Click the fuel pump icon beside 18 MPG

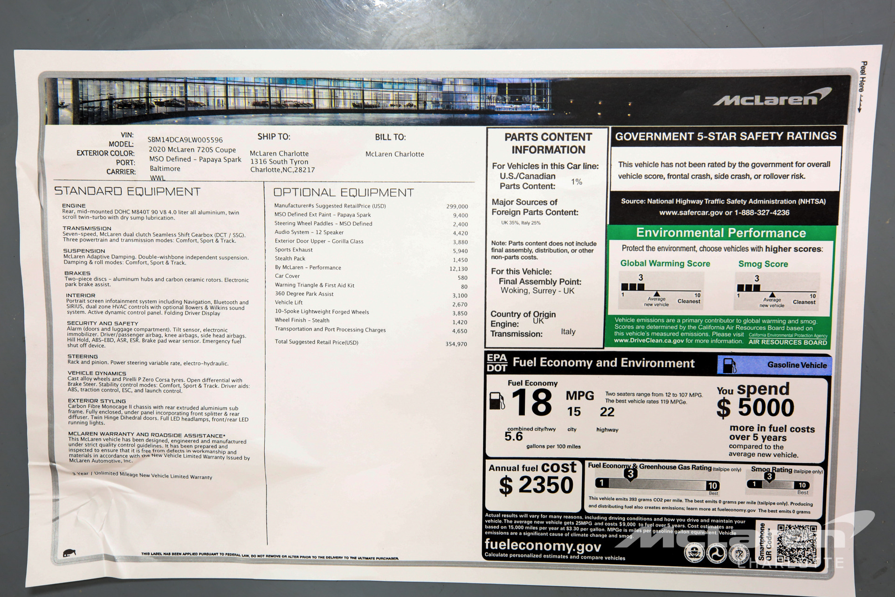point(497,401)
